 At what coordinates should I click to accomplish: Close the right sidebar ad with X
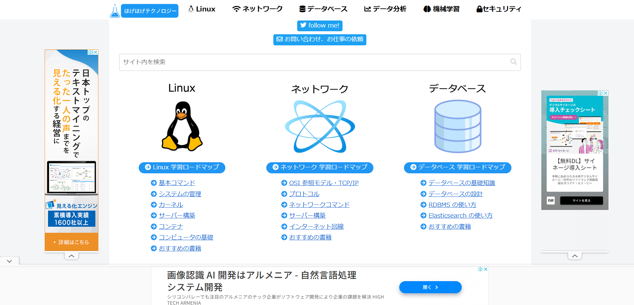click(x=606, y=93)
